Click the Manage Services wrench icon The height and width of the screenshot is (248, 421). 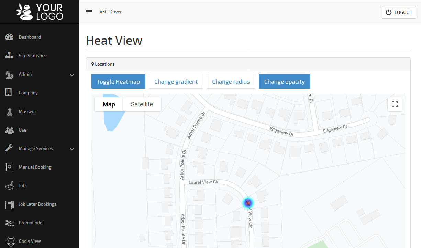coord(9,148)
